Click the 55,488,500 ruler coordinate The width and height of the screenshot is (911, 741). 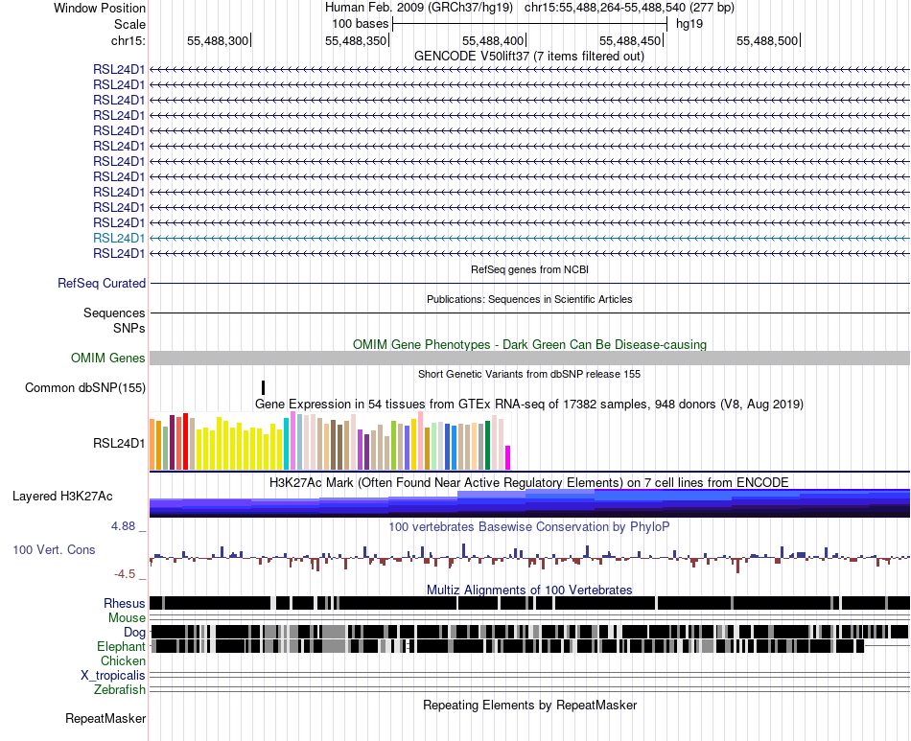coord(767,40)
